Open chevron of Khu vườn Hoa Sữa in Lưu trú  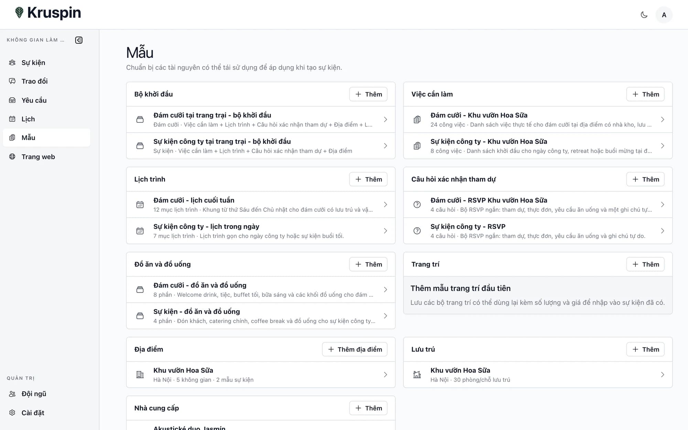[x=663, y=375]
